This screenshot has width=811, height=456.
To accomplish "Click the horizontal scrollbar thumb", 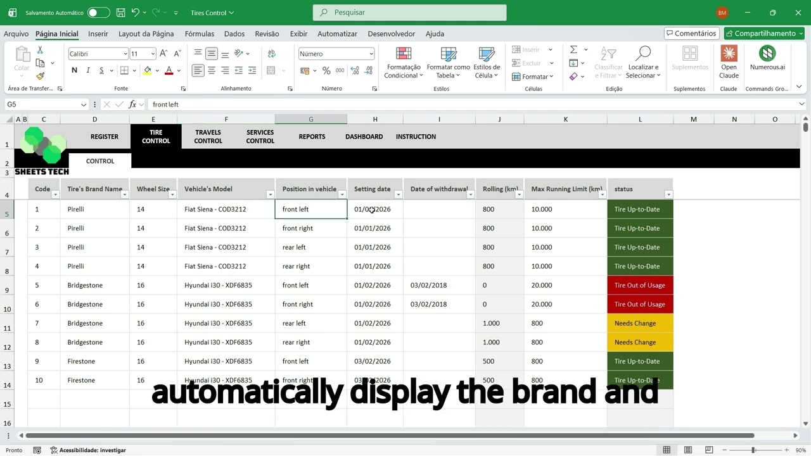I will click(390, 436).
